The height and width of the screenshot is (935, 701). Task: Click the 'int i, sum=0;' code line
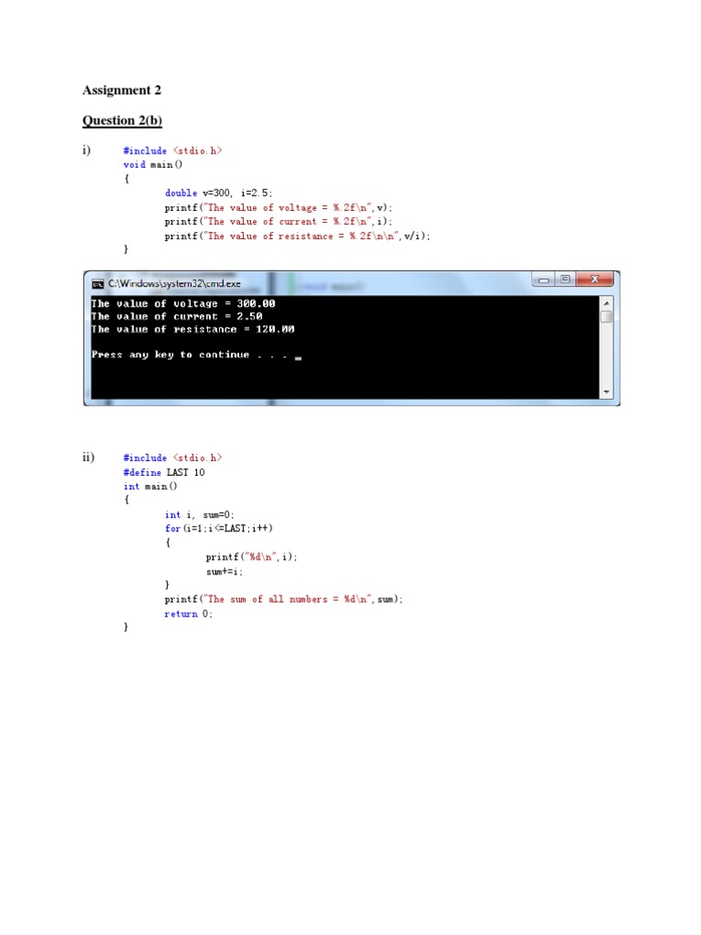pyautogui.click(x=199, y=515)
